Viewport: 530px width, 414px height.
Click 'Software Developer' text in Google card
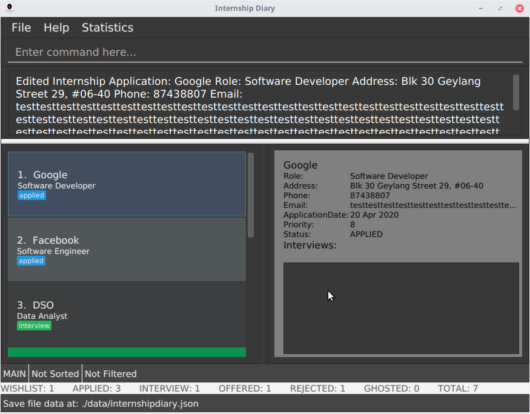click(x=56, y=185)
